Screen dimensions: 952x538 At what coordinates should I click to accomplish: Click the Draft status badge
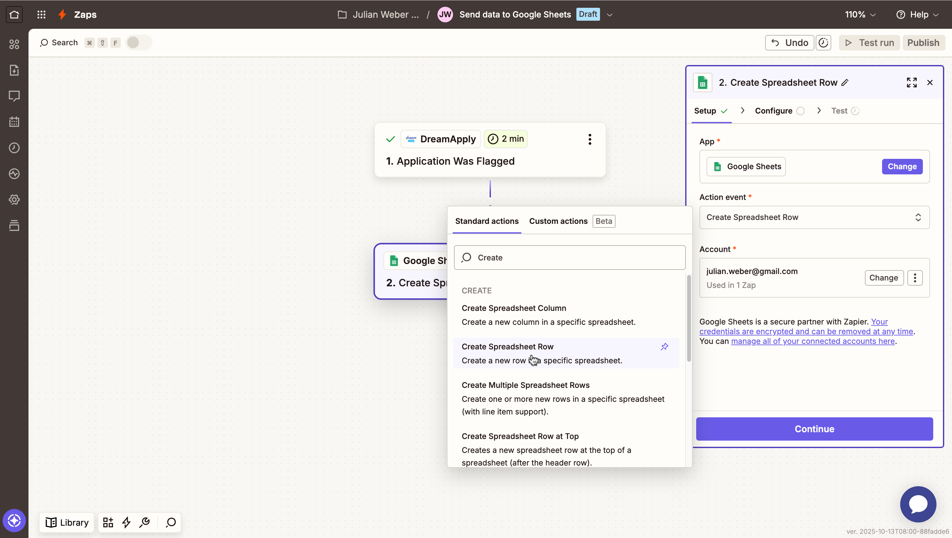pos(588,15)
